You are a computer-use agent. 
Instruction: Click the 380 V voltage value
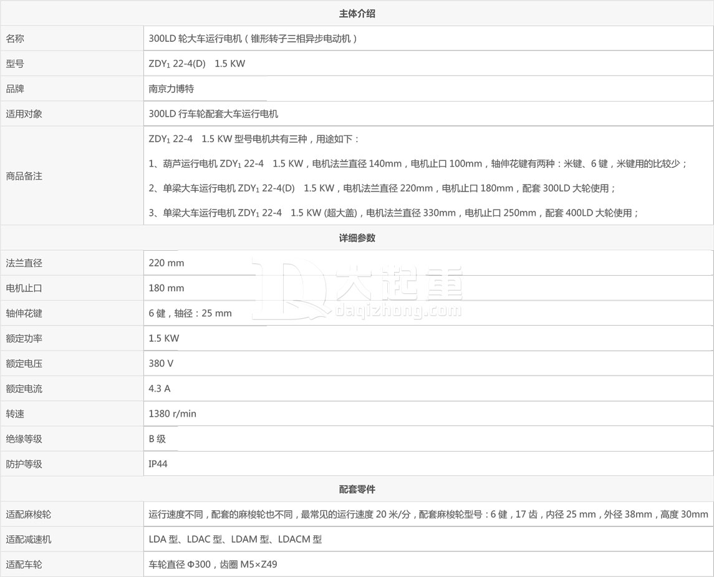[x=161, y=364]
